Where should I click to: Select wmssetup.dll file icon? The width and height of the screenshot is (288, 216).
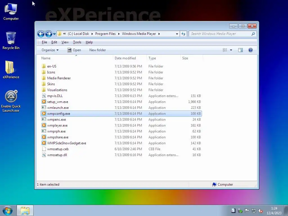pyautogui.click(x=44, y=155)
